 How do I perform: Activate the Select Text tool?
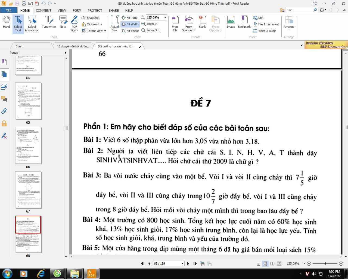point(18,24)
